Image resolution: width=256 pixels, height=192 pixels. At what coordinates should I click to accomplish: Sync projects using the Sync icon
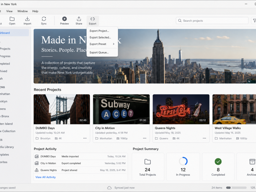(x=44, y=19)
